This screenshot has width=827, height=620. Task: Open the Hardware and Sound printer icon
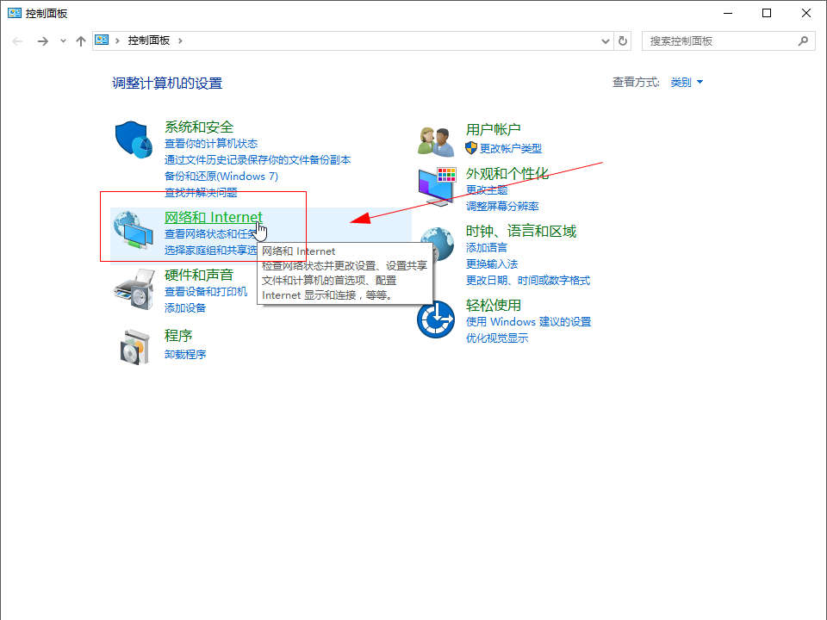pyautogui.click(x=134, y=289)
